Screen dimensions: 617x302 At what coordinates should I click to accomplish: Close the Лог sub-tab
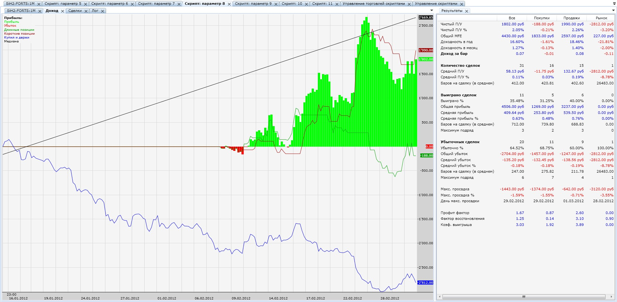pos(103,11)
